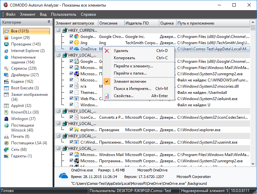Choose Перейти к папке in context menu
Image resolution: width=257 pixels, height=194 pixels.
pyautogui.click(x=138, y=73)
